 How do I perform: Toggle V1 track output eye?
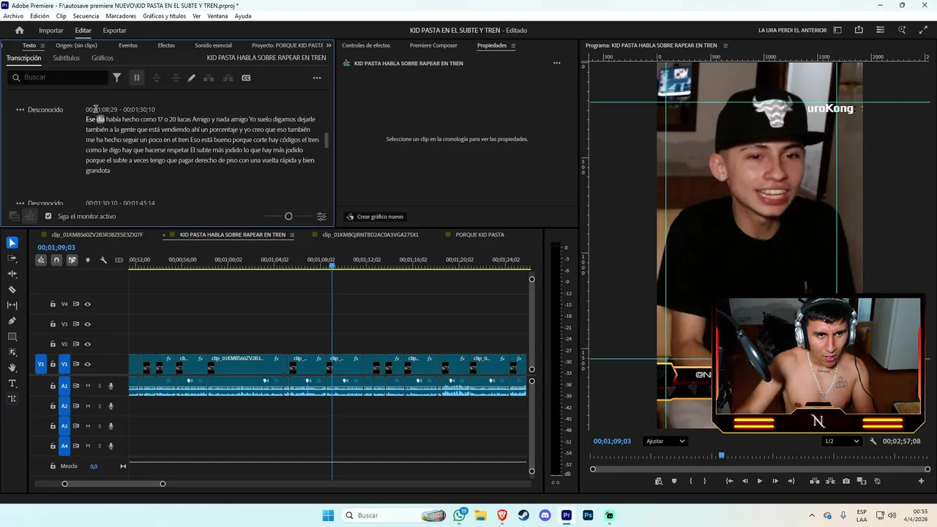87,365
